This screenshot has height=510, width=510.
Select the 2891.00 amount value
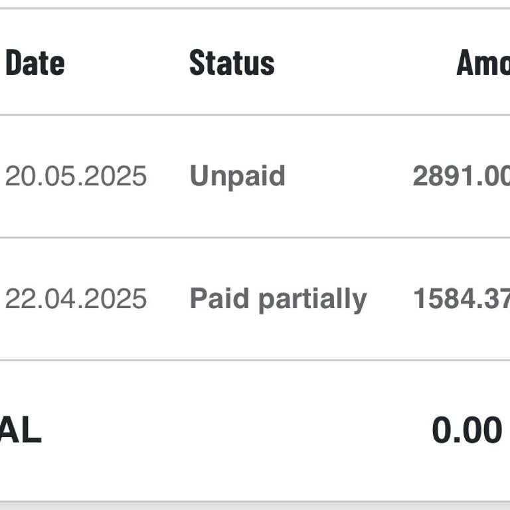(x=461, y=177)
